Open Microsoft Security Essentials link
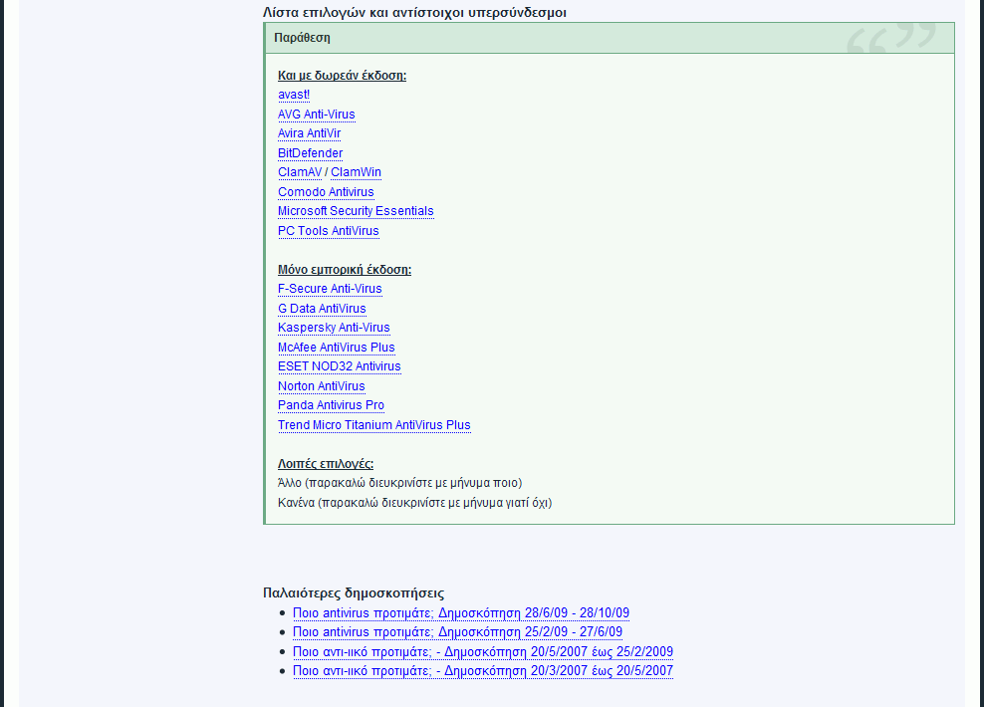The height and width of the screenshot is (707, 984). (x=356, y=211)
